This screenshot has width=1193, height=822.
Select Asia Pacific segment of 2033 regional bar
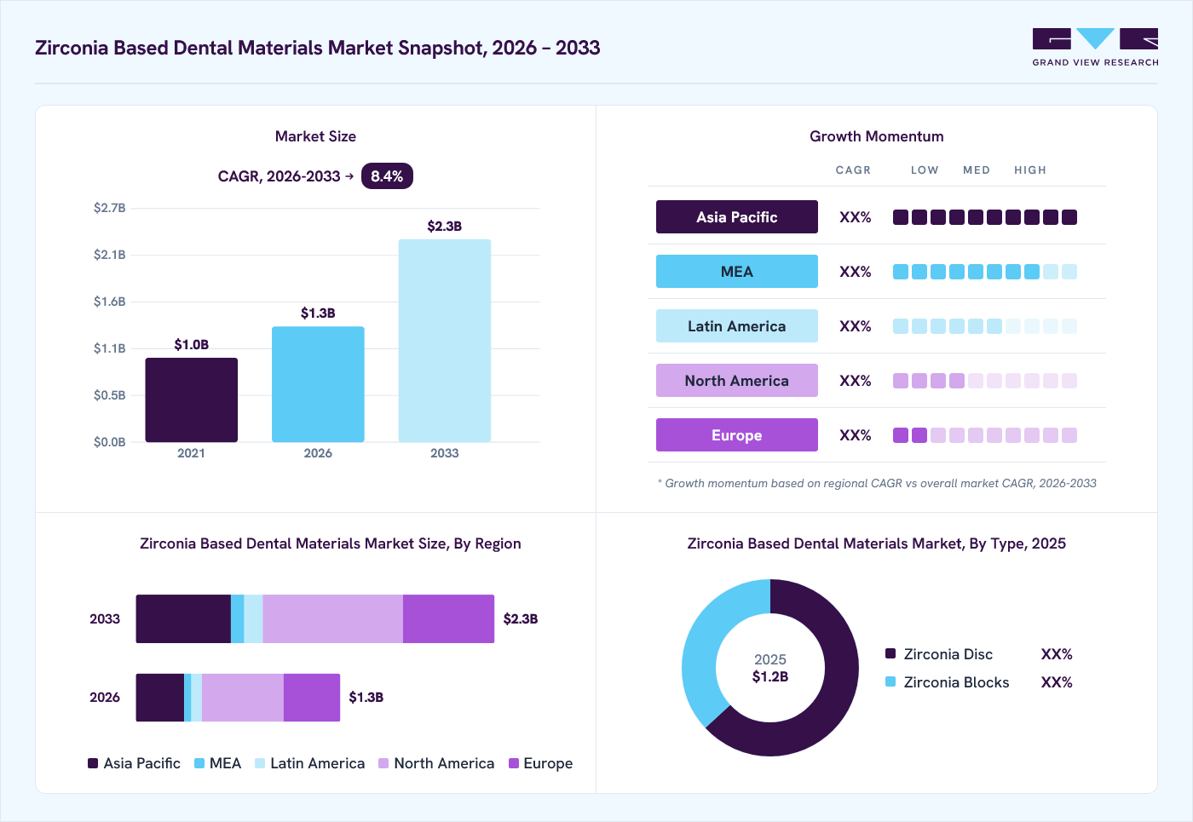coord(183,619)
